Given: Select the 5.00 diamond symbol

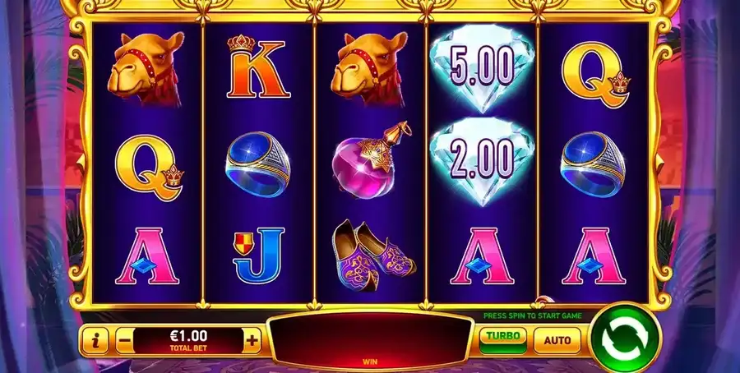Looking at the screenshot, I should [x=482, y=68].
